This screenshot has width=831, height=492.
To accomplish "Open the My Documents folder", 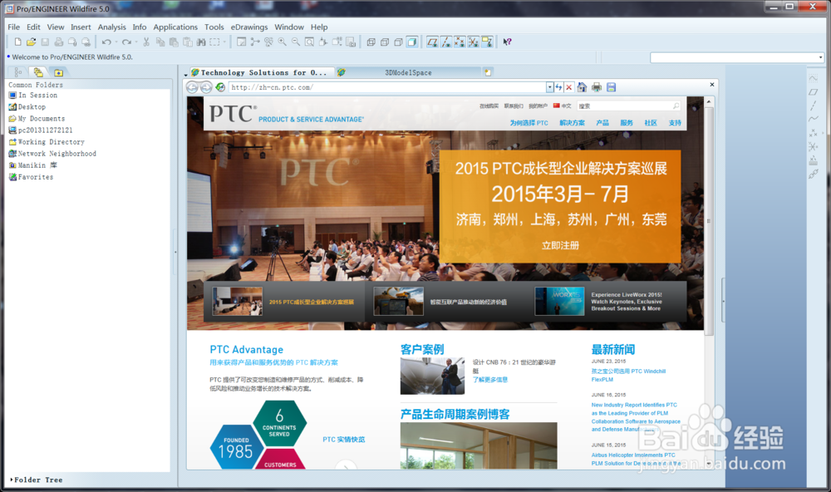I will [x=37, y=119].
